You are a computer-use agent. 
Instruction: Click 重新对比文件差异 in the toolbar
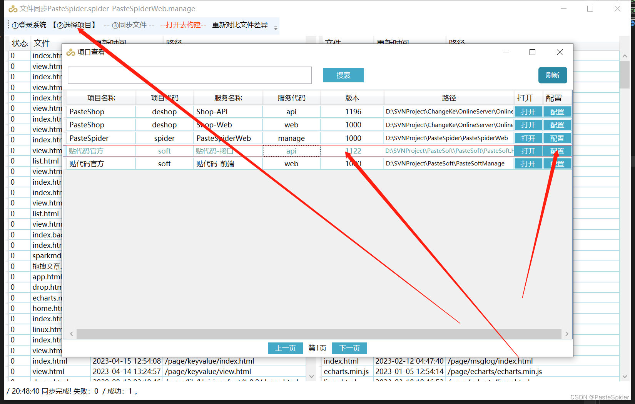(240, 25)
